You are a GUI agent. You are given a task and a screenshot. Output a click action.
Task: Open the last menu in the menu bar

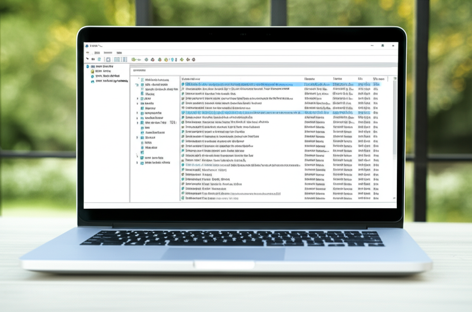pyautogui.click(x=119, y=53)
